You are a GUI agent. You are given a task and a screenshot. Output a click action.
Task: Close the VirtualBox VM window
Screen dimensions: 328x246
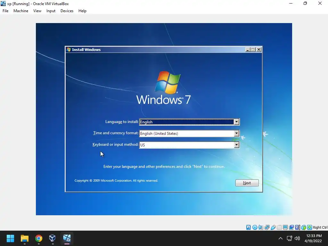(x=320, y=4)
